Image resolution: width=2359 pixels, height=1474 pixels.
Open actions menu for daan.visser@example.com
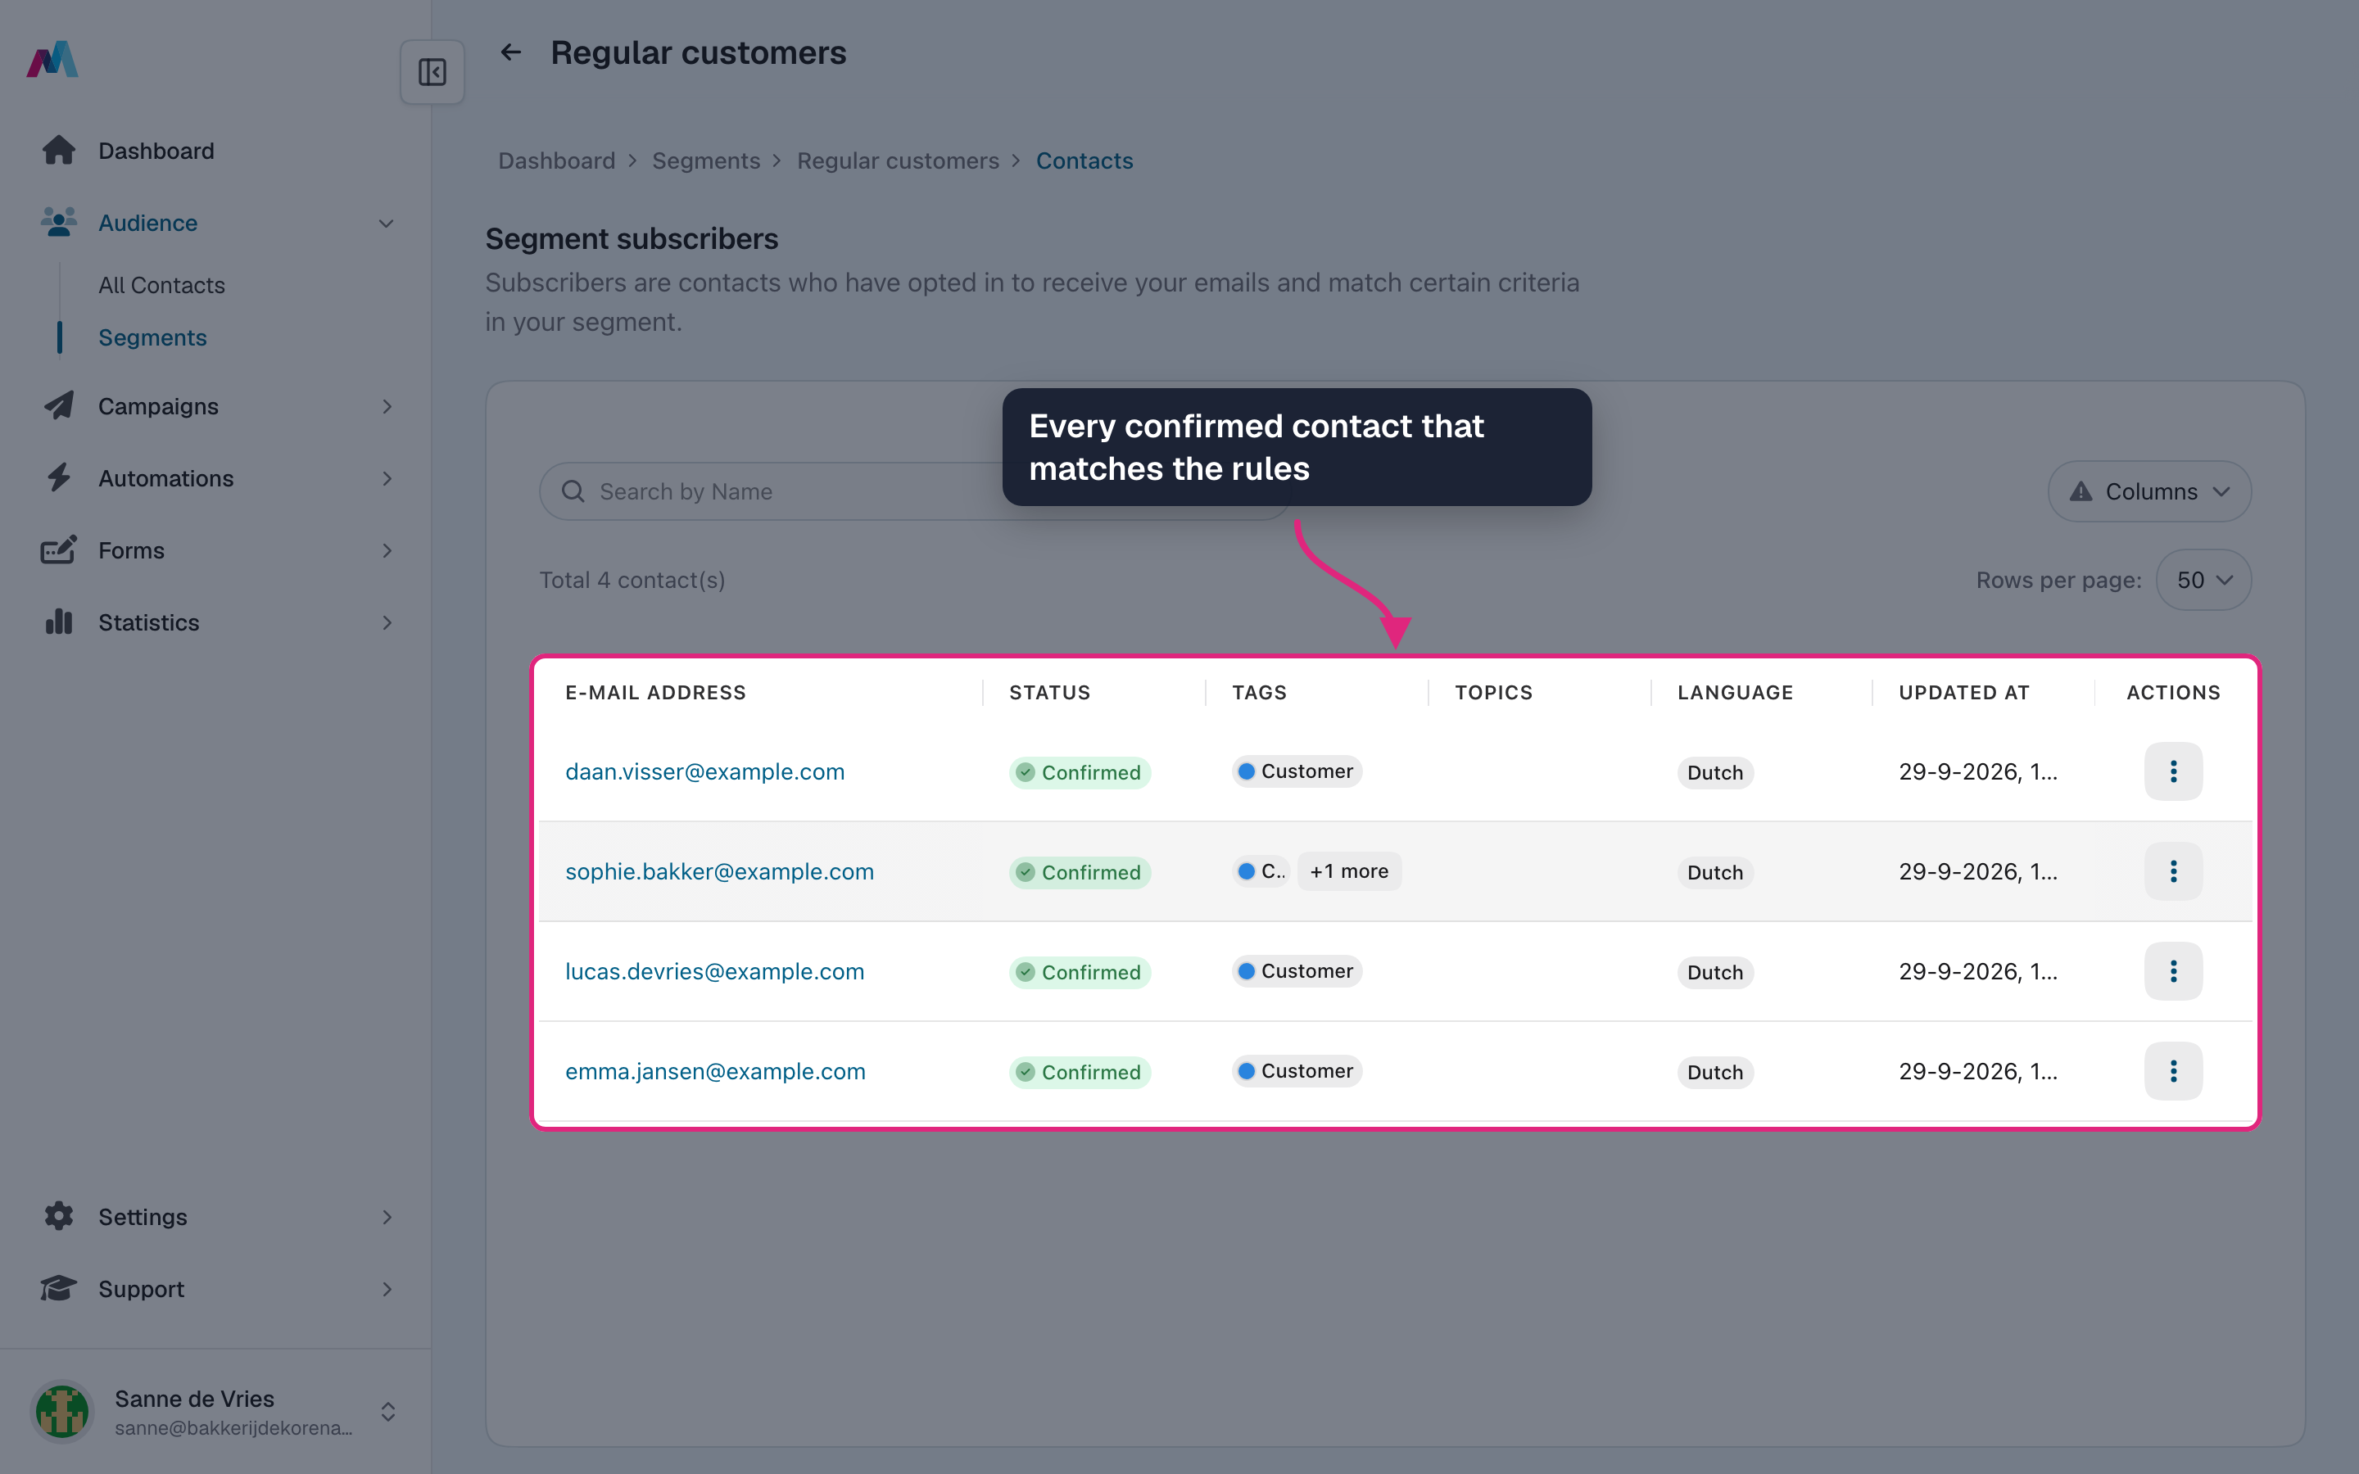tap(2173, 771)
